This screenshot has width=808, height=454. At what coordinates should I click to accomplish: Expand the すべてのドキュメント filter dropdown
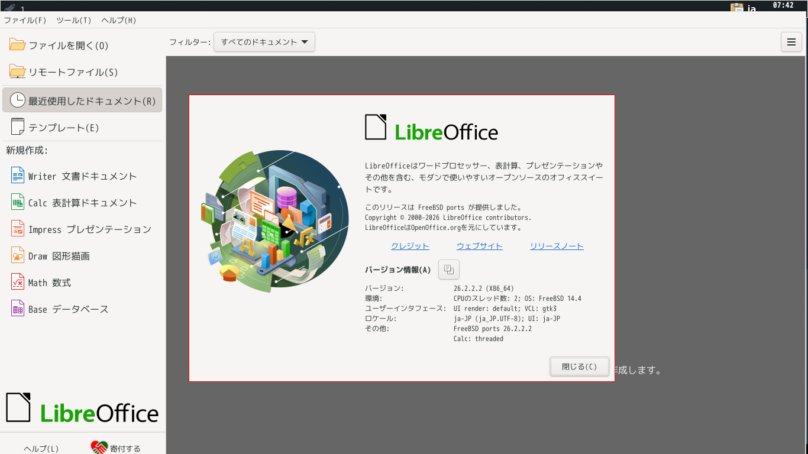point(264,42)
